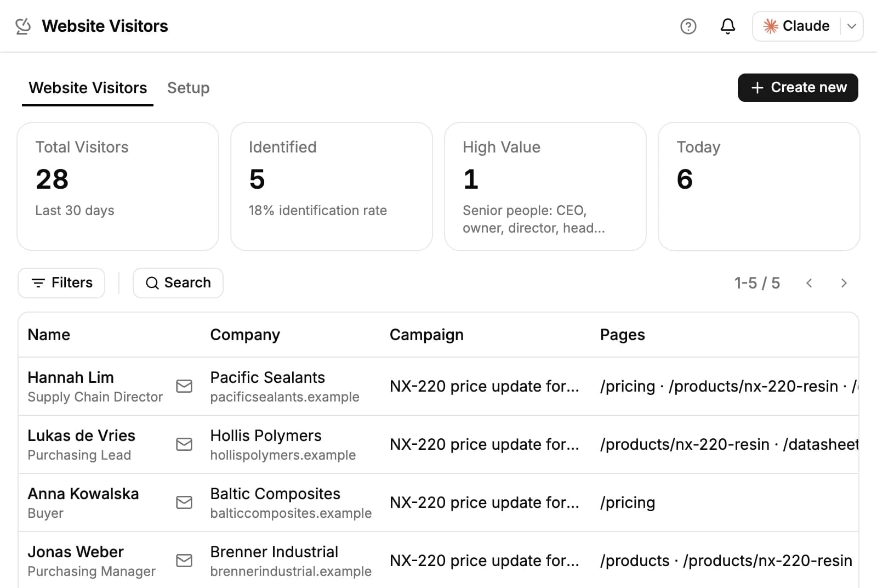Open the Identified stat card

point(332,186)
